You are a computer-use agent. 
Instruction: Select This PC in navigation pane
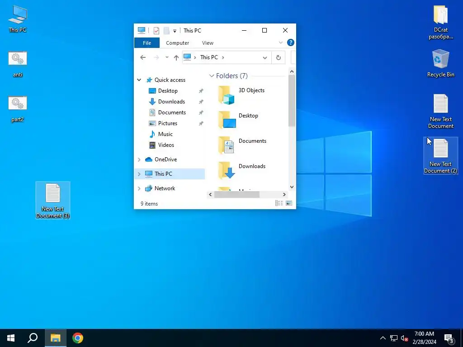(x=163, y=174)
